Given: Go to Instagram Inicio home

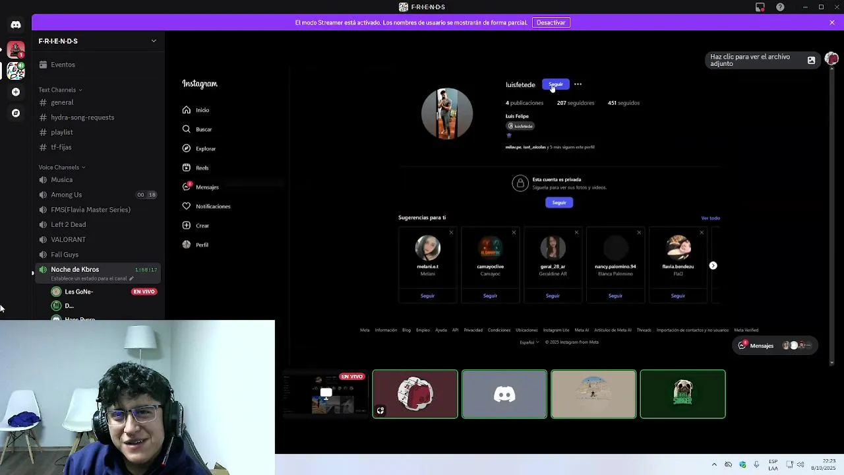Looking at the screenshot, I should [196, 110].
